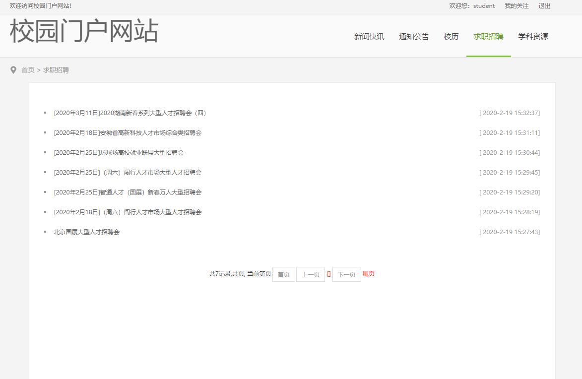This screenshot has width=582, height=379.
Task: Open the 环球场高校就业联盟大型招聘会 listing
Action: [120, 152]
